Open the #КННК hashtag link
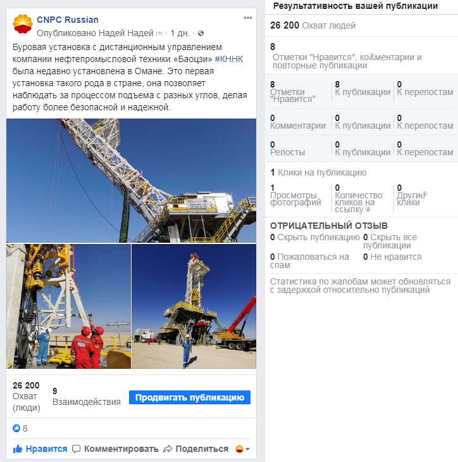 click(x=229, y=59)
